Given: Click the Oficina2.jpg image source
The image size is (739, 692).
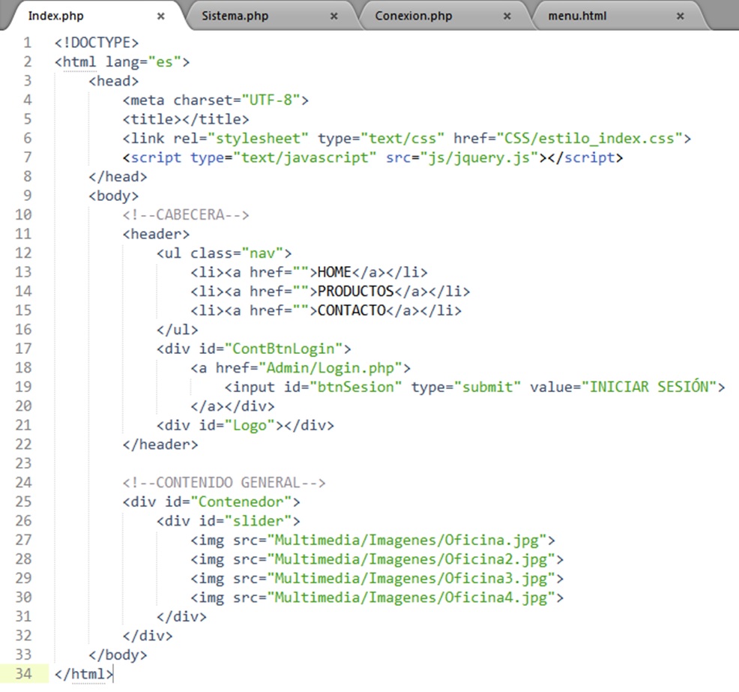Looking at the screenshot, I should point(411,559).
